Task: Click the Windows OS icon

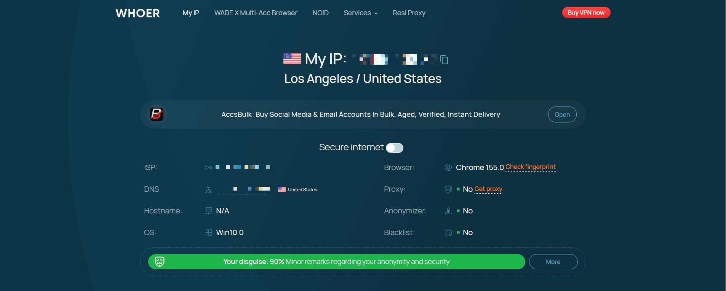Action: click(208, 232)
